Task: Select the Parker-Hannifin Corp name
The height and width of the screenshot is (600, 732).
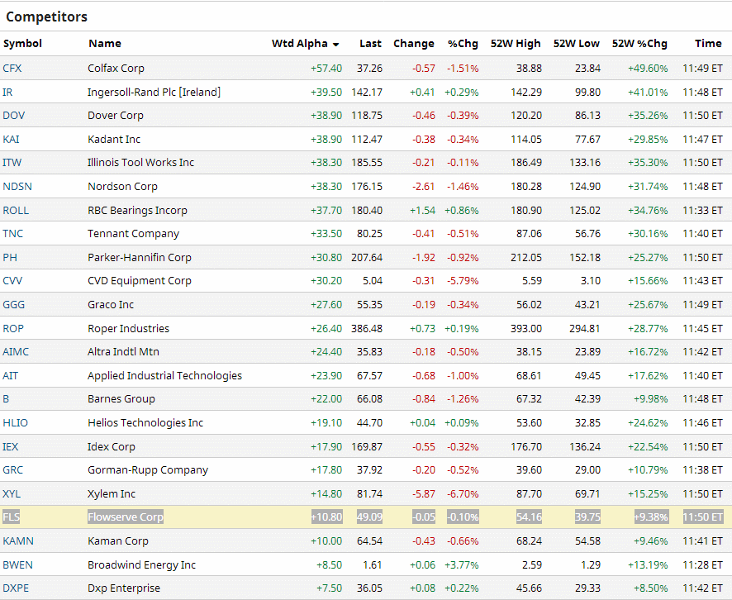Action: 140,257
